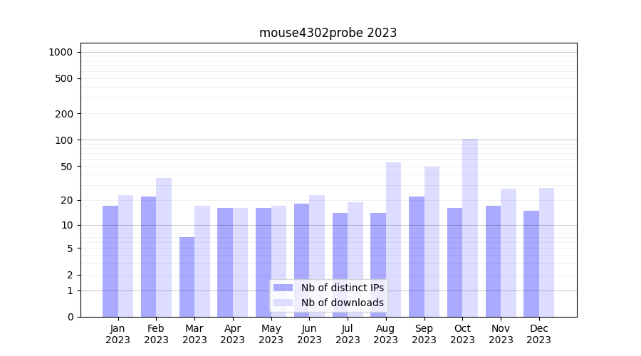Screen dimensions: 641x356
Task: Click the Oct 2023 downloads bar
Action: pos(470,228)
